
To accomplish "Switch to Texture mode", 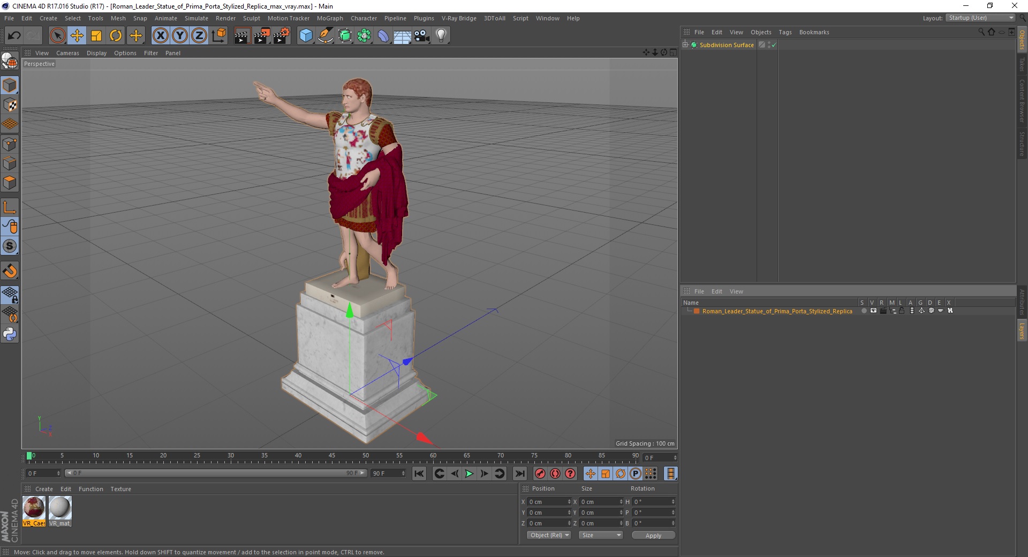I will (x=10, y=105).
